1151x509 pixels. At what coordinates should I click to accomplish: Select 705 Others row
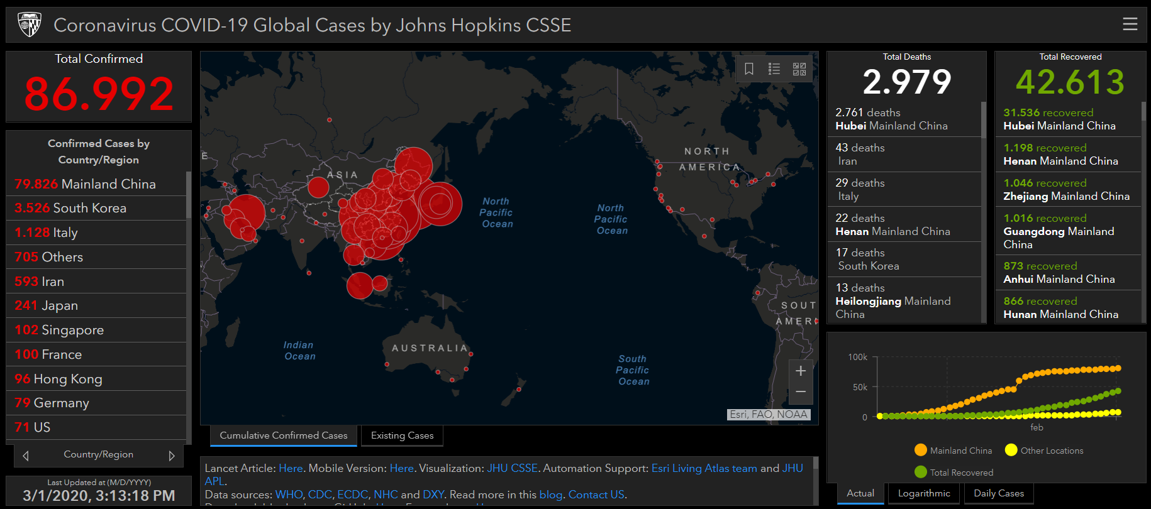pos(96,257)
